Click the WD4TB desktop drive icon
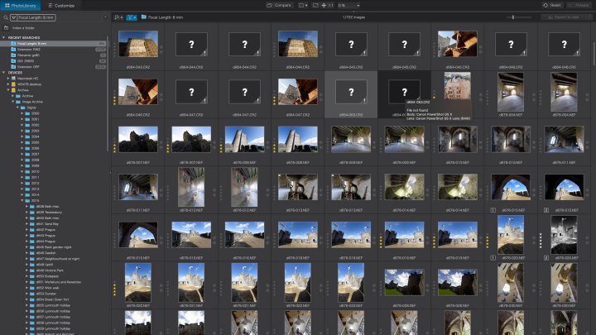Image resolution: width=596 pixels, height=335 pixels. 13,84
